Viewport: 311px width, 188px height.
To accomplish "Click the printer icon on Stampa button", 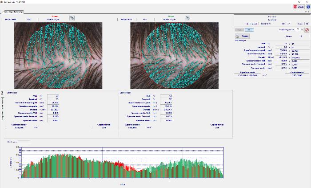I will (238, 35).
